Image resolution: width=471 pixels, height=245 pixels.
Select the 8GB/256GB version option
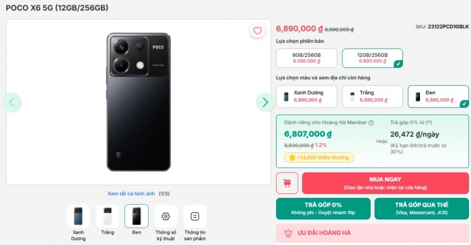click(x=306, y=58)
